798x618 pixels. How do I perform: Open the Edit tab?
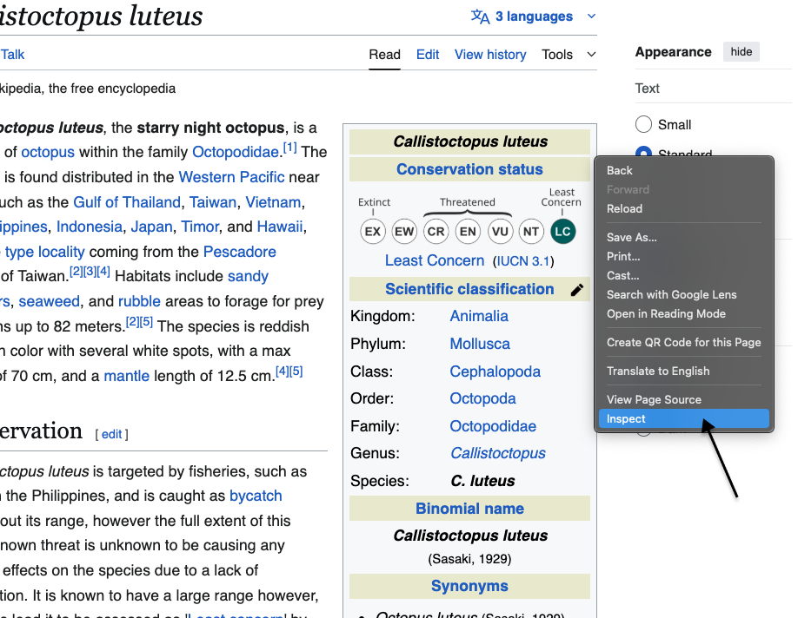[x=428, y=54]
